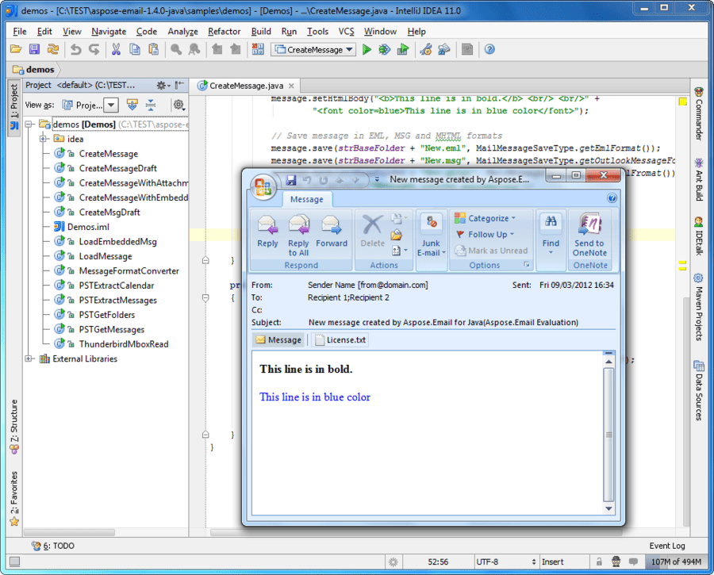The image size is (714, 575).
Task: Click the Undo arrow in IntelliJ toolbar
Action: pos(75,49)
